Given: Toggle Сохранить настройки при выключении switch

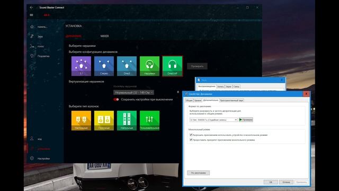Looking at the screenshot, I should click(x=116, y=99).
